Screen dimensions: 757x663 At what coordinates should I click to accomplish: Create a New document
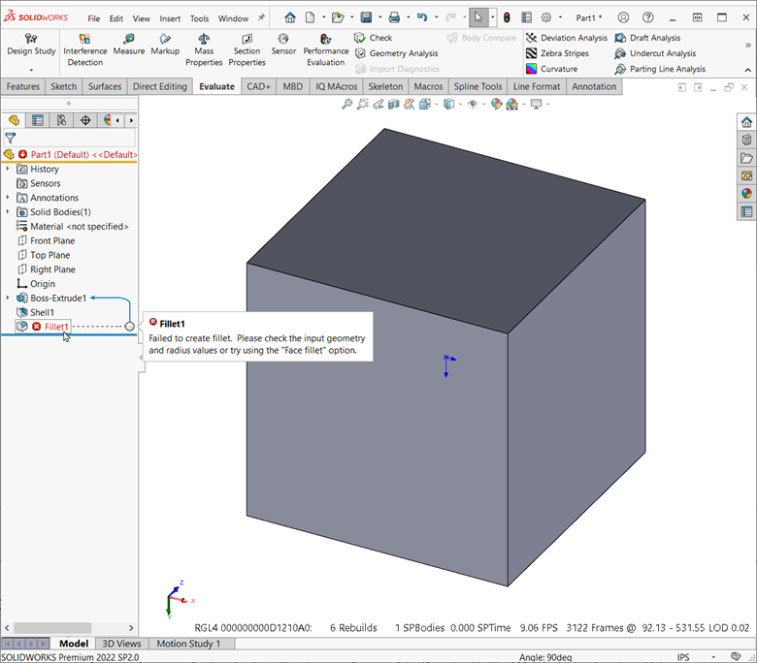[310, 17]
